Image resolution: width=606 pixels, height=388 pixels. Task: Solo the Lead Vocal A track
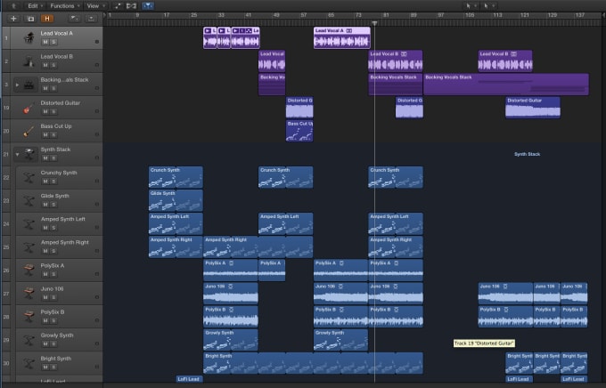click(x=53, y=42)
